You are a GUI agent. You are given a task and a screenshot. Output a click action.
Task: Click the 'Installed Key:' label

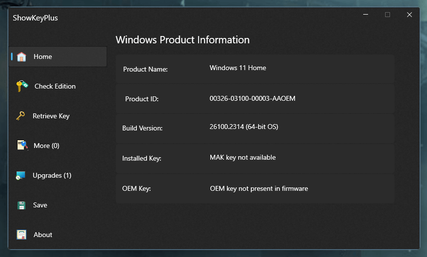click(142, 159)
